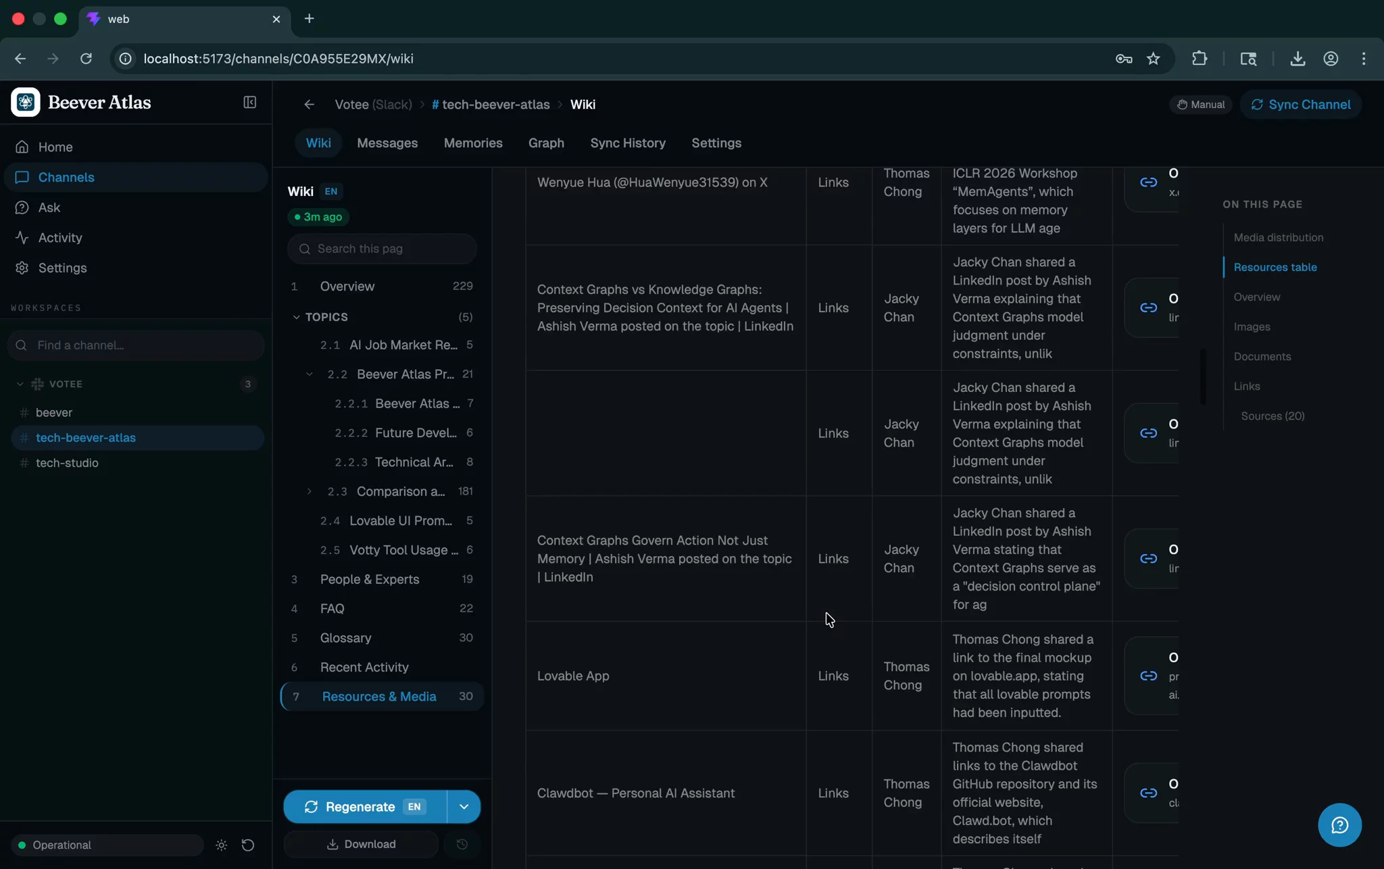The image size is (1384, 869).
Task: Expand the 2.3 Comparison topic chevron
Action: click(310, 491)
